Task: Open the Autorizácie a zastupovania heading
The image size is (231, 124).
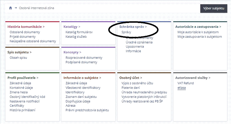Action: (x=198, y=27)
